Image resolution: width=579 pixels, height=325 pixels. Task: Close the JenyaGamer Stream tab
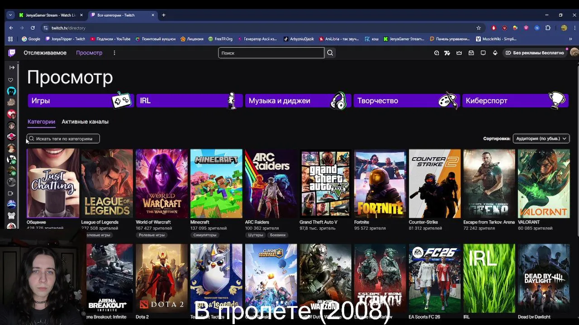coord(81,15)
